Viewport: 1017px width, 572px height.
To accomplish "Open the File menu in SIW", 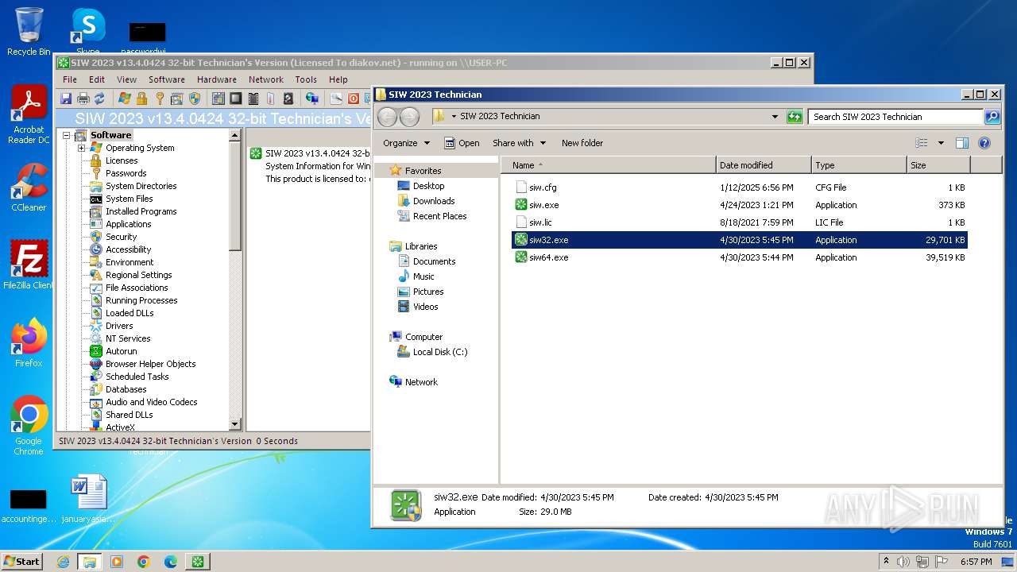I will point(70,79).
